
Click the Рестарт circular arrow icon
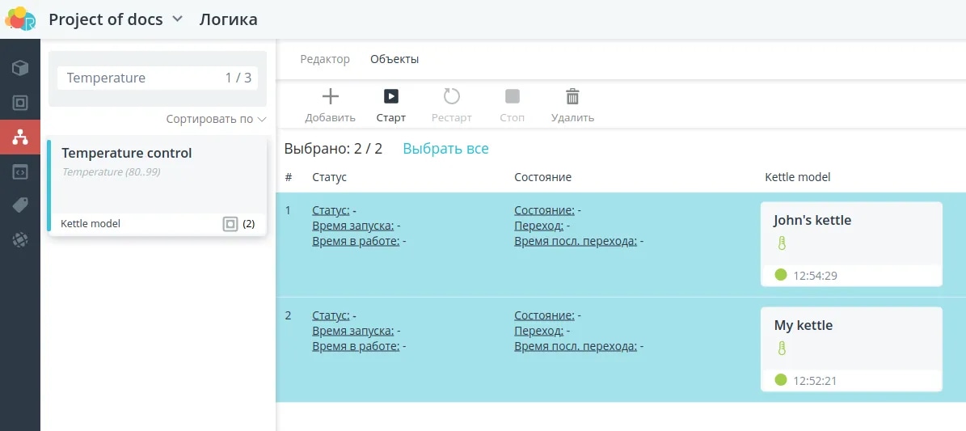(x=452, y=97)
